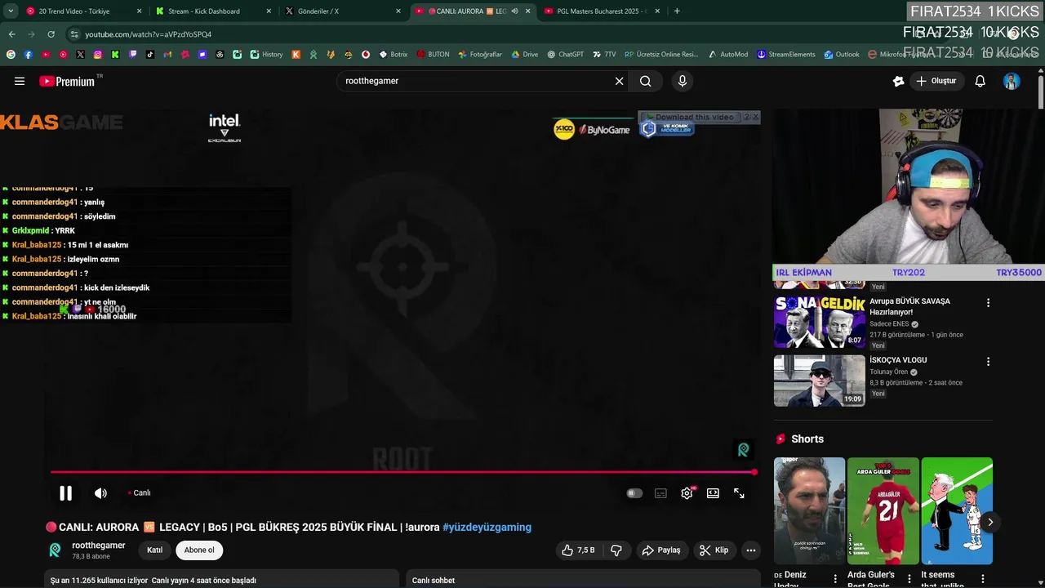This screenshot has width=1045, height=588.
Task: Go to YouTube Premium home logo
Action: pos(67,81)
